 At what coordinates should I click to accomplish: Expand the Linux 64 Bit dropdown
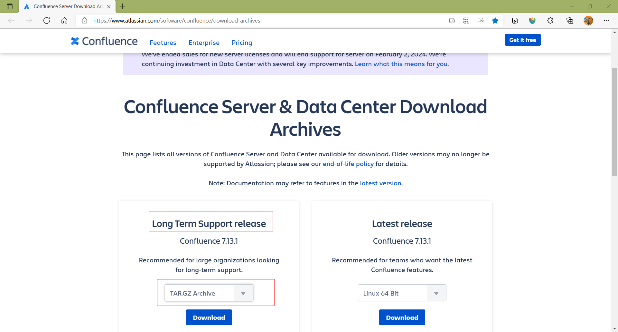pyautogui.click(x=436, y=293)
